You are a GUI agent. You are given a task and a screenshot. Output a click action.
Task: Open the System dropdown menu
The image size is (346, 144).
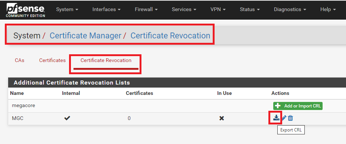click(67, 10)
